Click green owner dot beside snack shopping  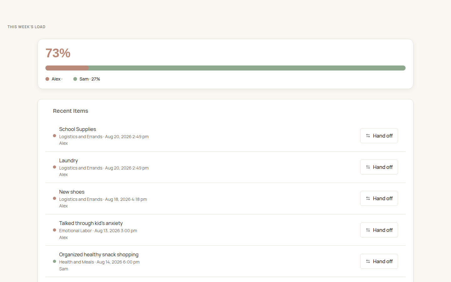click(54, 261)
